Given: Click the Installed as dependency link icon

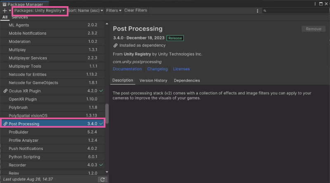Looking at the screenshot, I should (x=115, y=45).
